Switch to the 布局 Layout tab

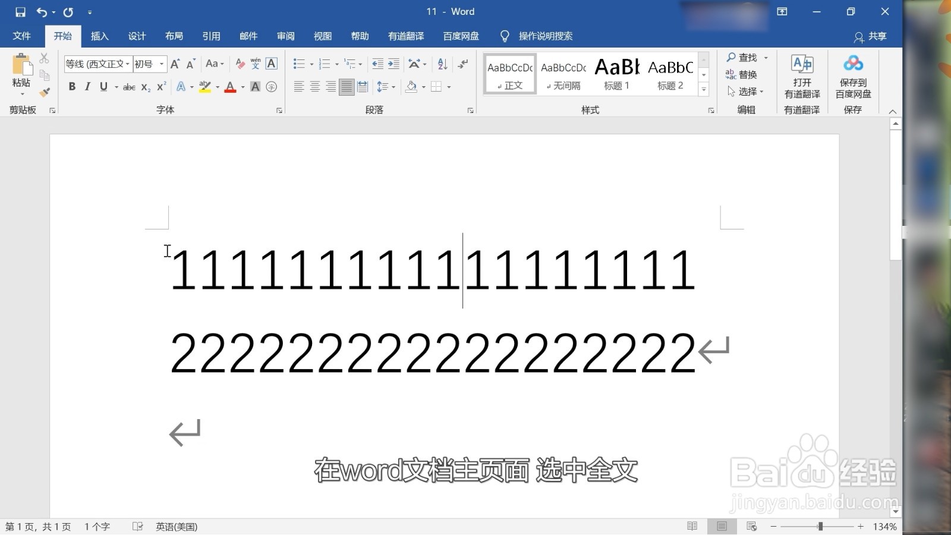pyautogui.click(x=174, y=36)
